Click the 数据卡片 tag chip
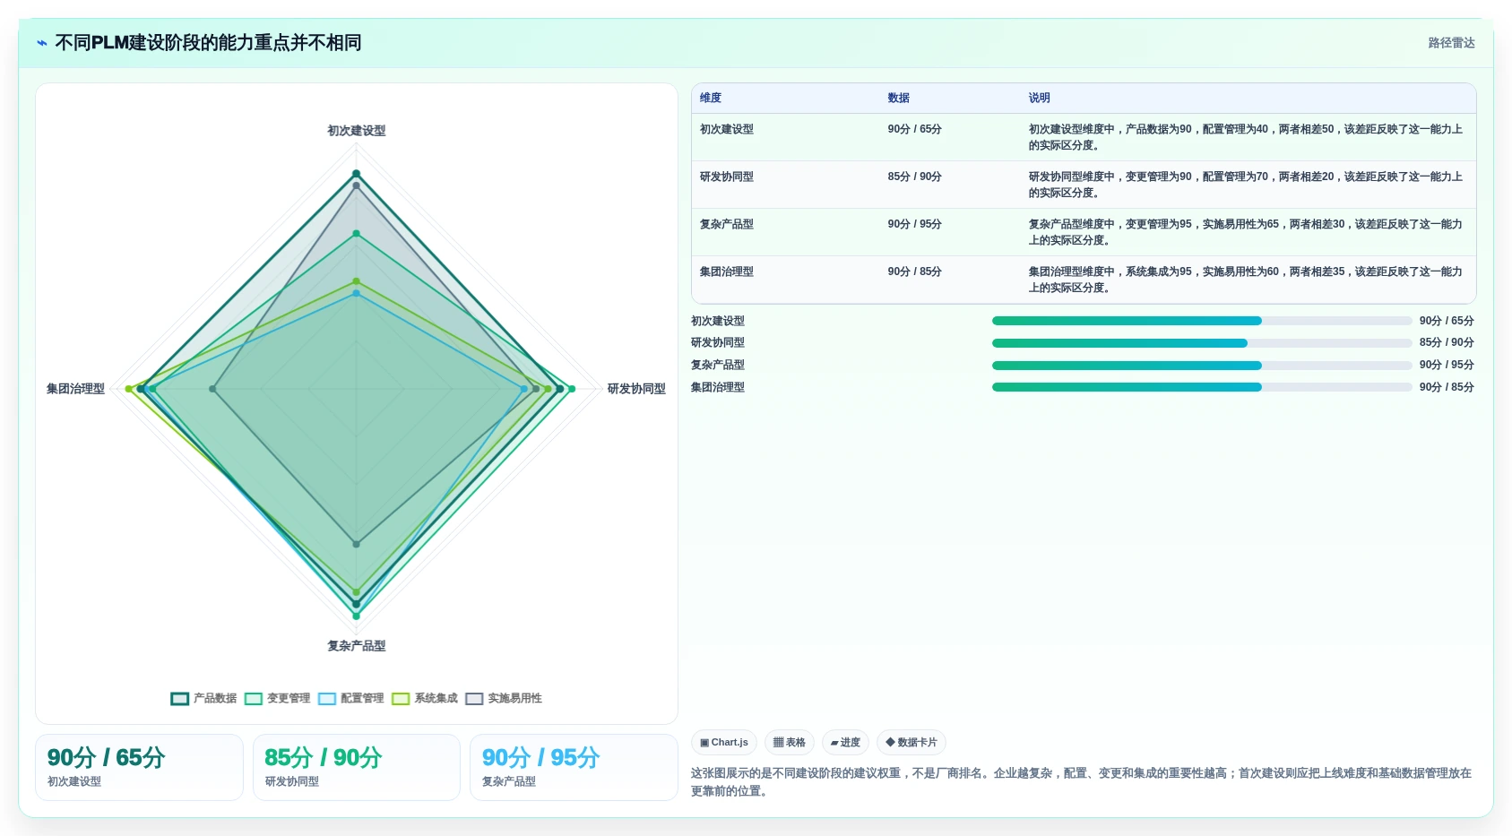Image resolution: width=1512 pixels, height=836 pixels. coord(912,742)
